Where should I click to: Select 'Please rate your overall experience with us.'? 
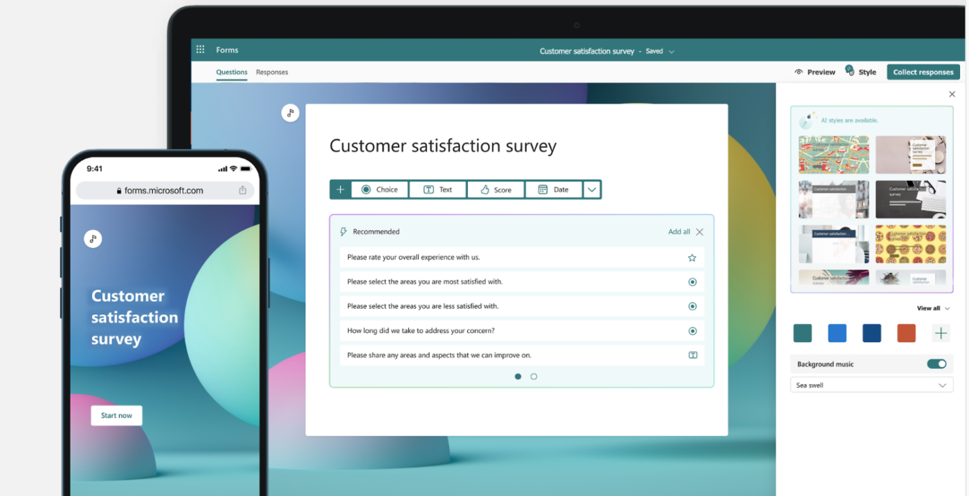pyautogui.click(x=522, y=258)
